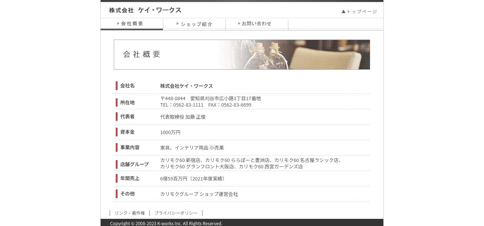Select the 所在地 row label
Viewport: 484px width, 226px height.
[x=127, y=102]
